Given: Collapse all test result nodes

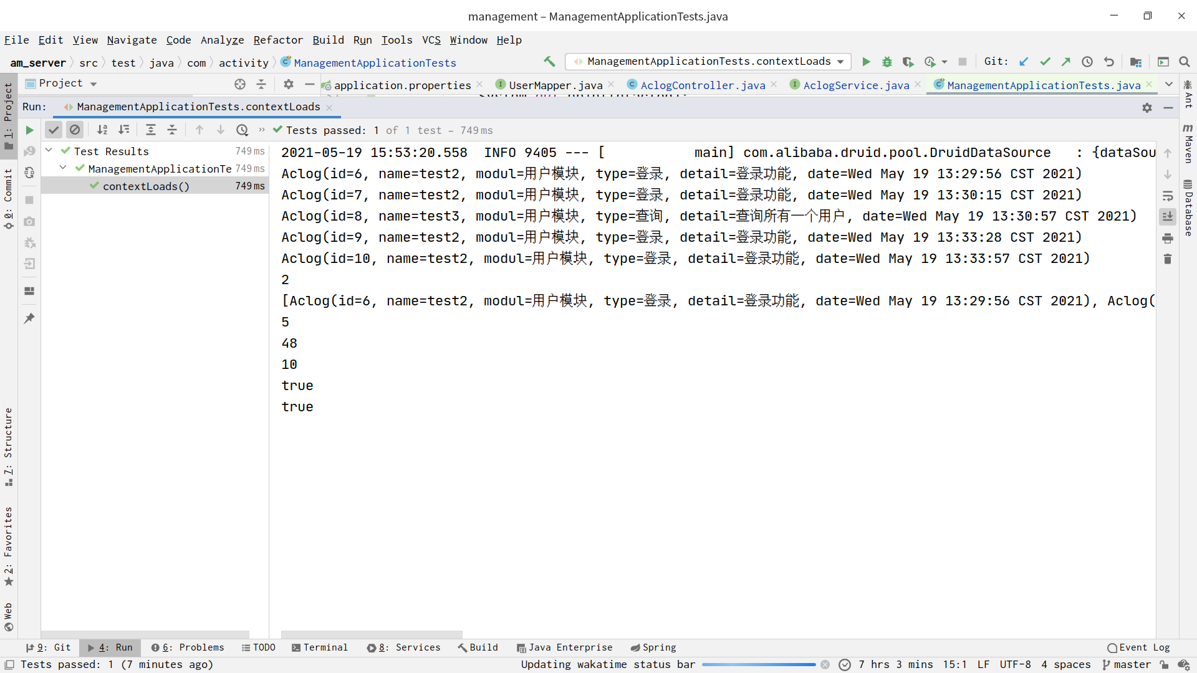Looking at the screenshot, I should point(172,130).
